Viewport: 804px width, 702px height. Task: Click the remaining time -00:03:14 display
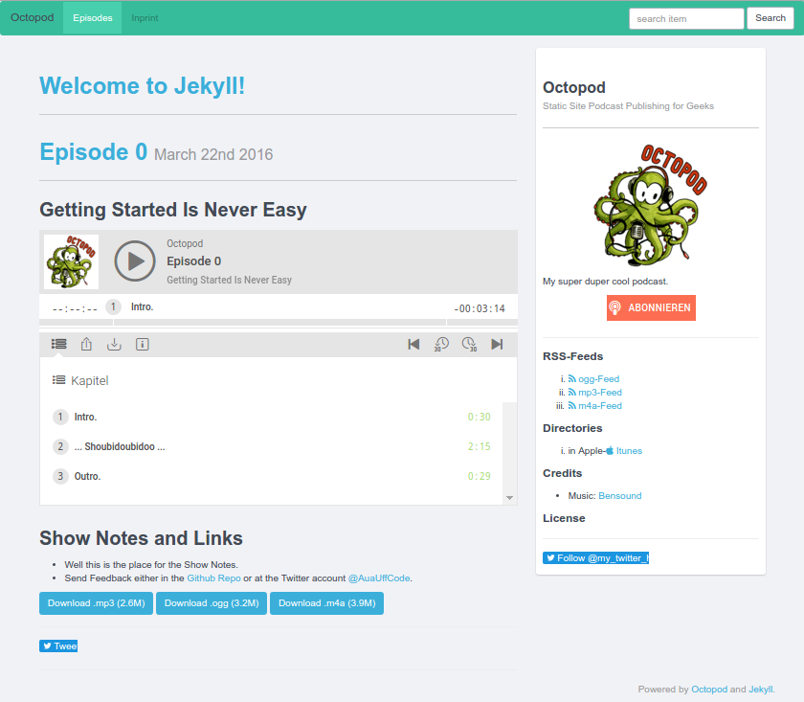point(480,308)
